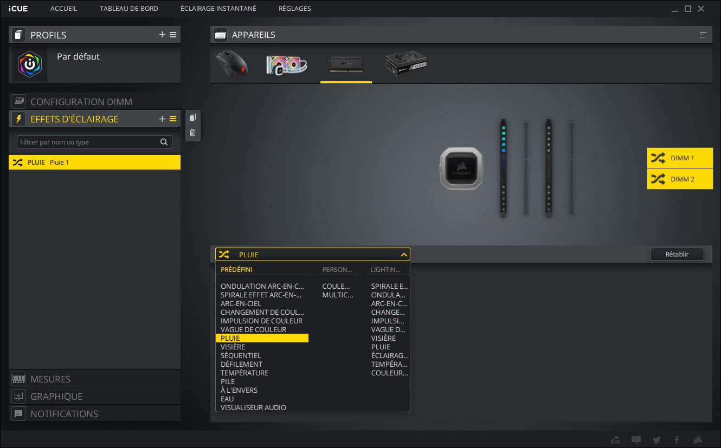Select the AX1600i power supply device
Image resolution: width=721 pixels, height=448 pixels.
click(407, 64)
